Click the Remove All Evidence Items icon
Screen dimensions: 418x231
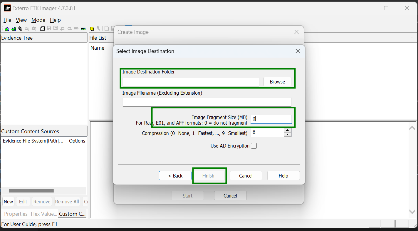coord(34,29)
